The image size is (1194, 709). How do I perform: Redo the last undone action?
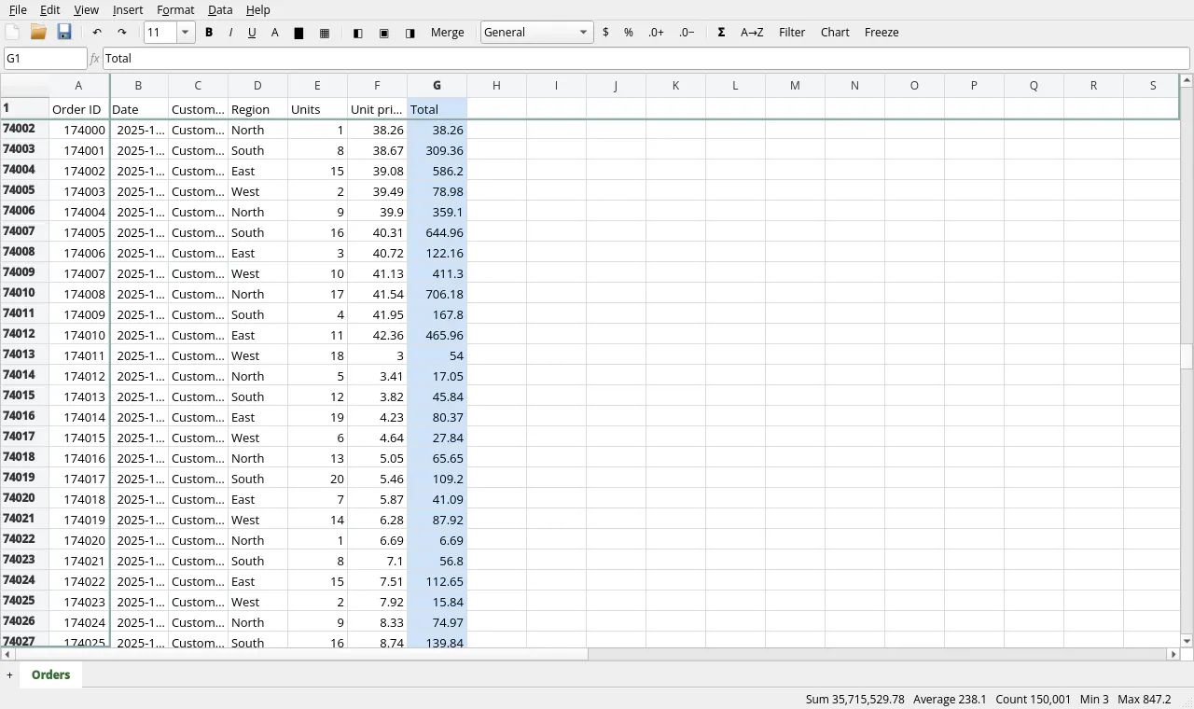tap(121, 32)
